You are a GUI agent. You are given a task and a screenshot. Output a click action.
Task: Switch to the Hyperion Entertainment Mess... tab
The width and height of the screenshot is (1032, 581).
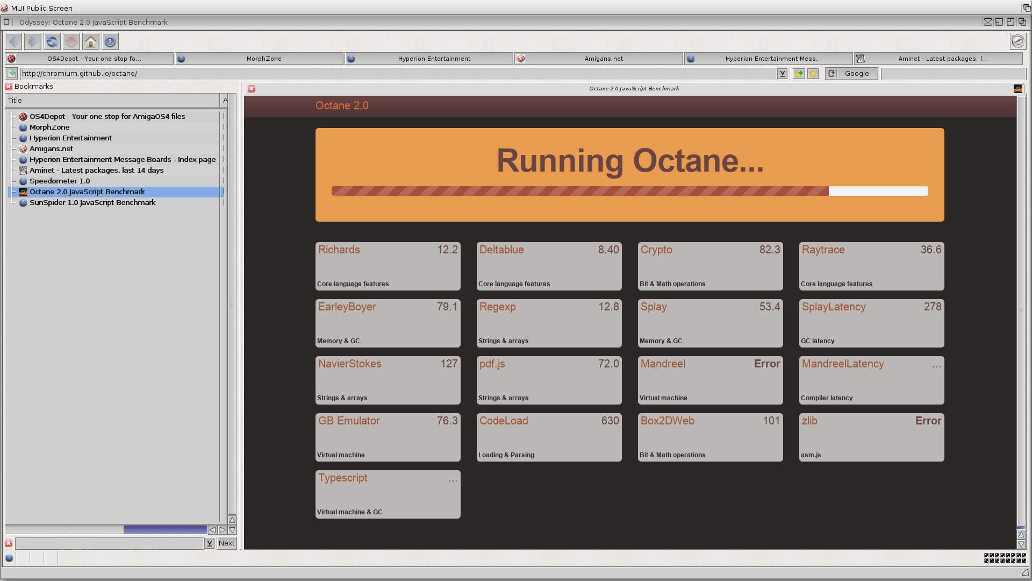point(769,59)
